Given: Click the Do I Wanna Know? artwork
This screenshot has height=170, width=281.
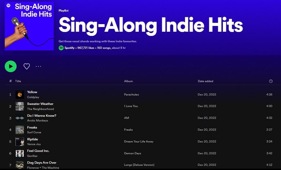Looking at the screenshot, I should (x=20, y=118).
